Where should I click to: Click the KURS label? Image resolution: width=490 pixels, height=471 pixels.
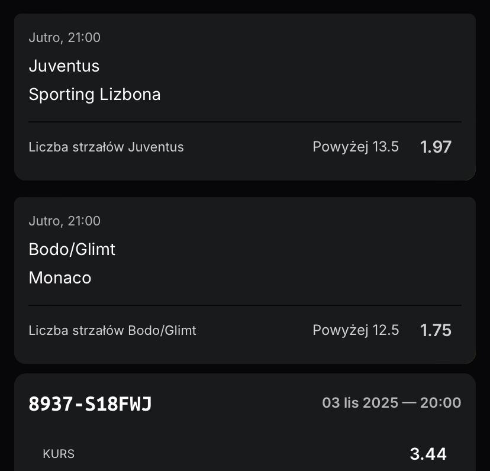tap(59, 454)
